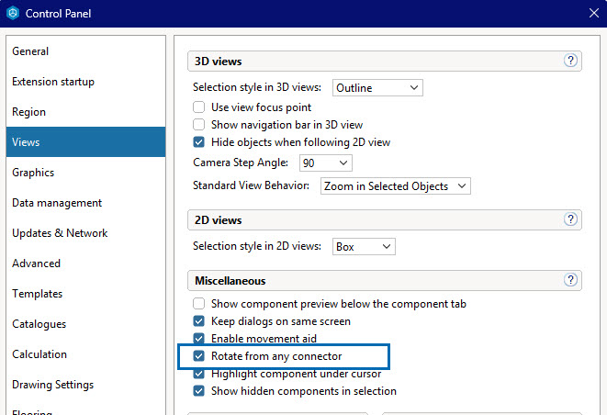The height and width of the screenshot is (415, 607).
Task: Click the Control Panel app icon
Action: coord(12,13)
